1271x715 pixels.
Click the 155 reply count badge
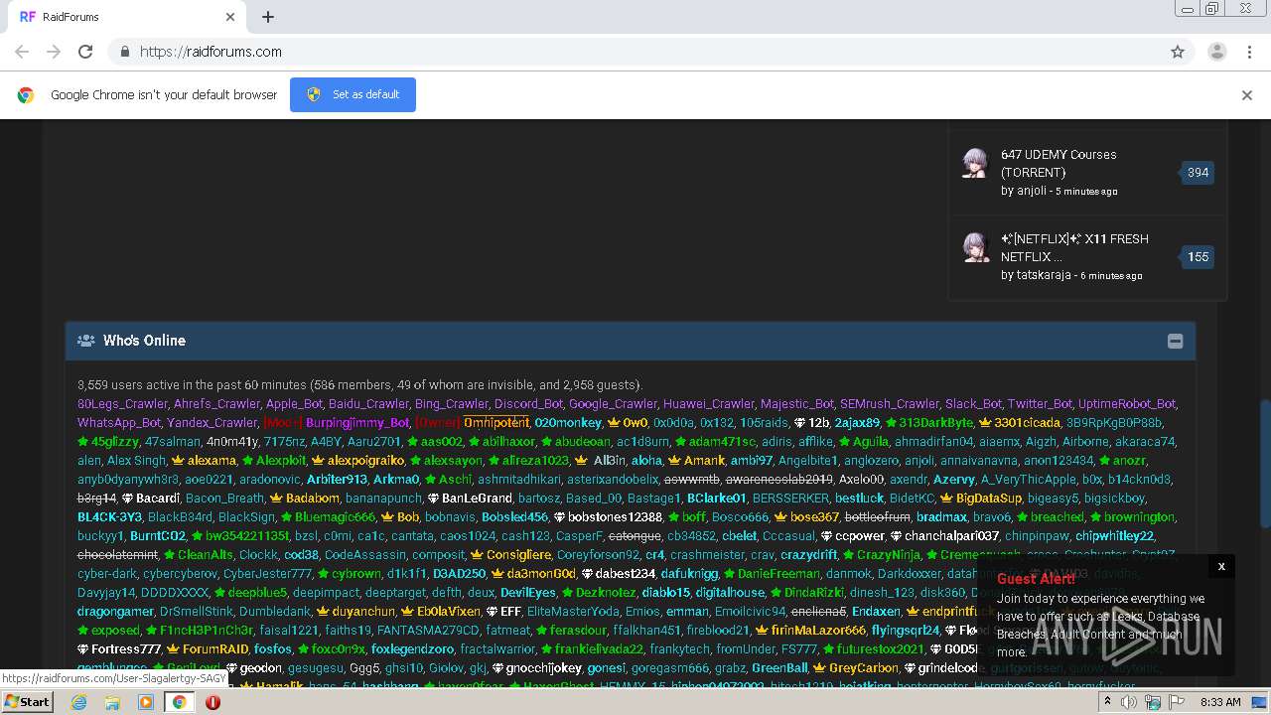pyautogui.click(x=1198, y=257)
